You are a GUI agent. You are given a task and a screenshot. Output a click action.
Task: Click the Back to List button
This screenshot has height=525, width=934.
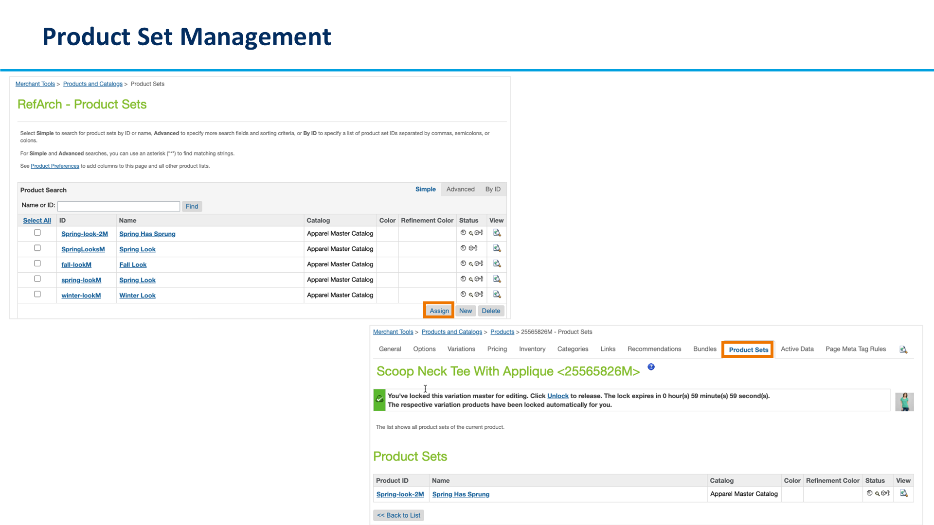(398, 515)
